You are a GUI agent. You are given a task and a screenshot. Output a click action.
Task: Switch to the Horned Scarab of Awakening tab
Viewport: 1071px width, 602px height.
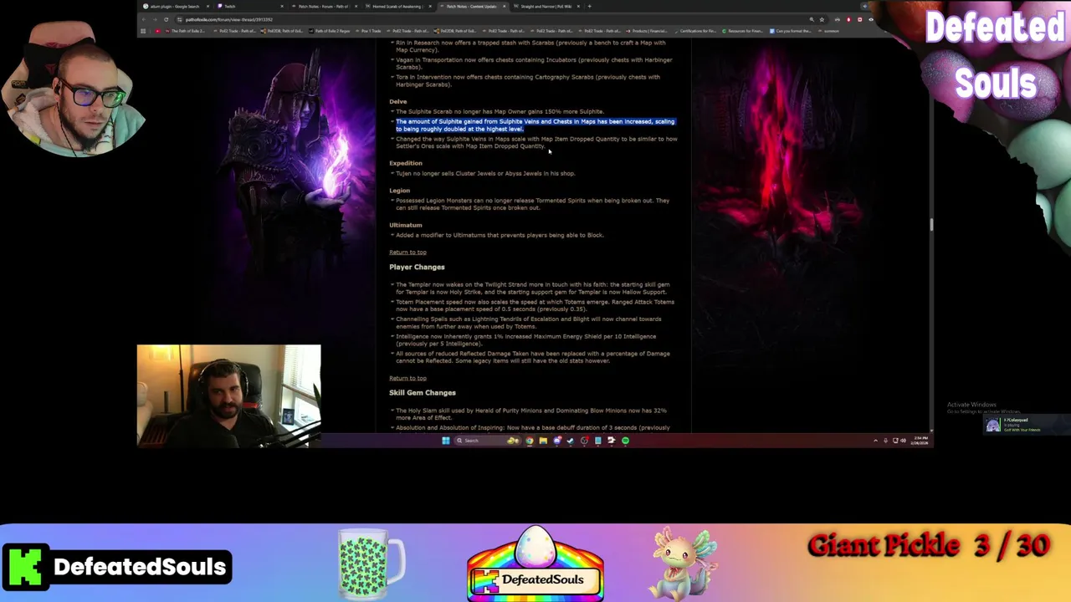click(x=397, y=6)
